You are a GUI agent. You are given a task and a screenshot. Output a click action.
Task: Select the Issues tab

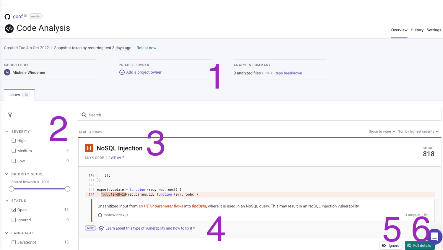coord(19,95)
